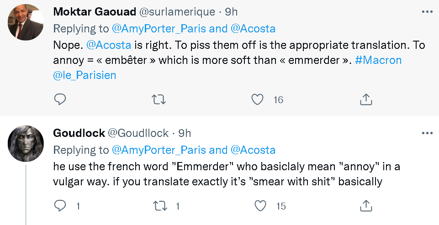Like Goudlock's tweet
The width and height of the screenshot is (439, 225).
[260, 206]
